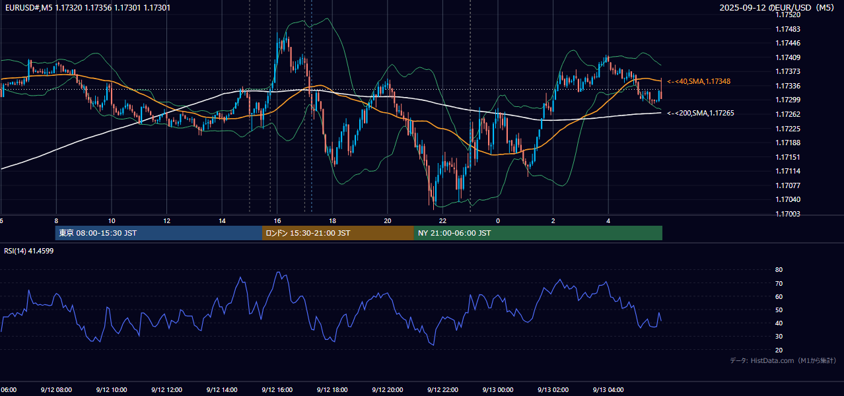Click the RSI axis level 30
This screenshot has height=396, width=844.
pos(779,336)
